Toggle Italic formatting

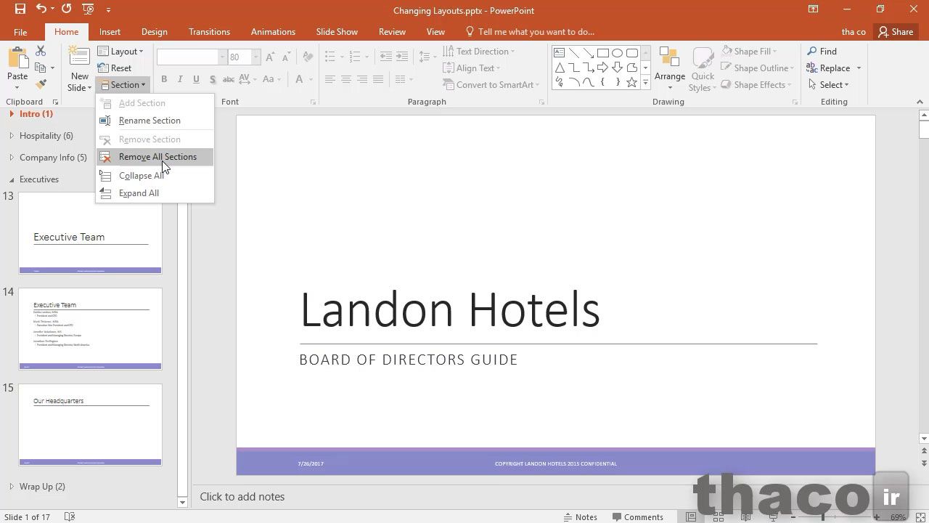tap(180, 79)
